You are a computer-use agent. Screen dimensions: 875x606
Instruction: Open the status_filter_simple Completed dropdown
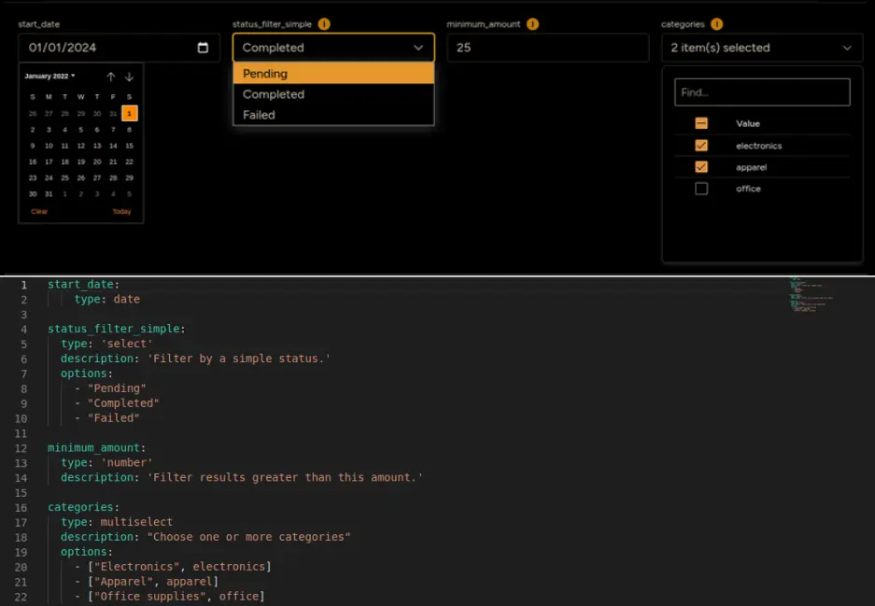coord(333,48)
